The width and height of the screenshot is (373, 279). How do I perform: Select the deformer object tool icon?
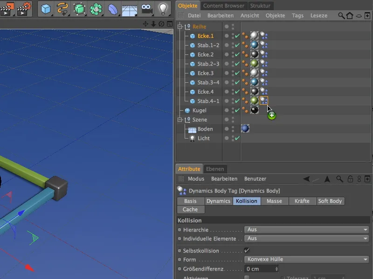pos(113,8)
